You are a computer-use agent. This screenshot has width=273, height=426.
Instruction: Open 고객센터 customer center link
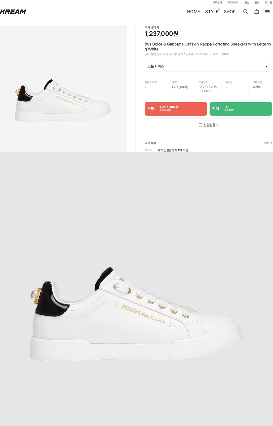[217, 3]
